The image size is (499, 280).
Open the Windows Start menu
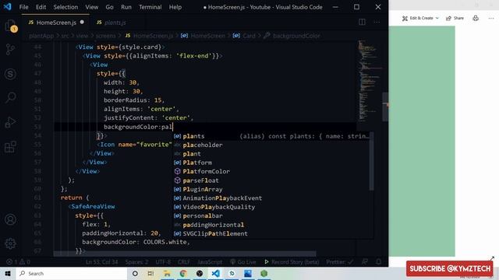click(8, 273)
